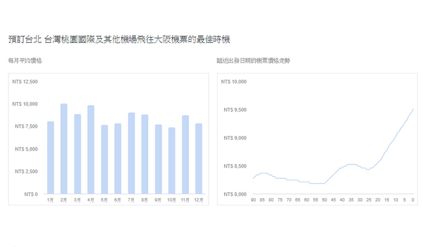This screenshot has height=247, width=423.
Task: Click the 6月 label under bar chart
Action: tap(118, 200)
